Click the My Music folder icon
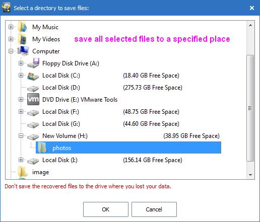 pos(22,27)
